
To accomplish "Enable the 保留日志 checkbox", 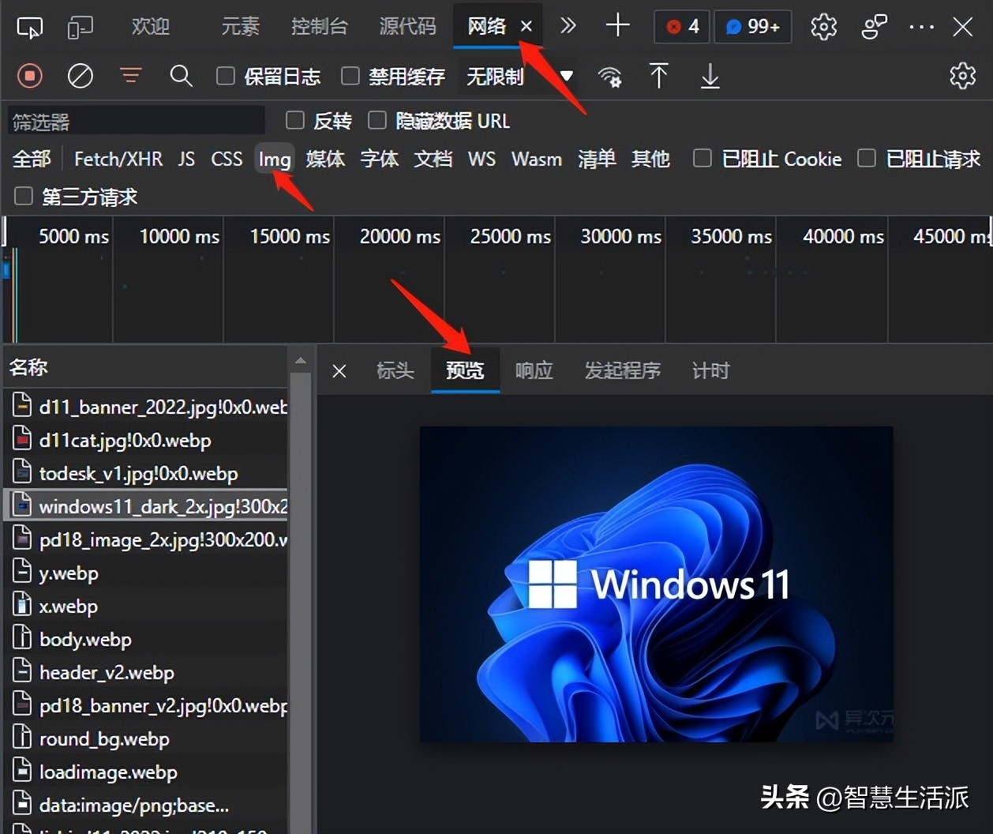I will pos(225,76).
